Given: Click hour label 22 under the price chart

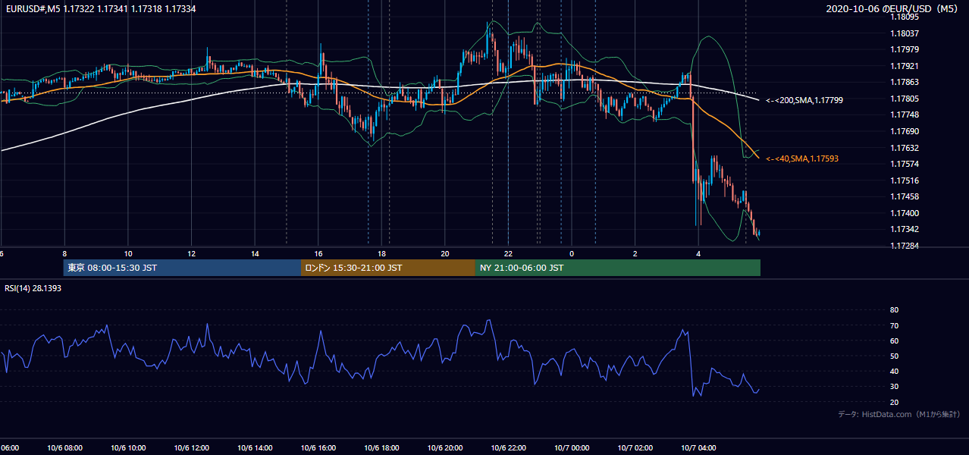Looking at the screenshot, I should (509, 253).
